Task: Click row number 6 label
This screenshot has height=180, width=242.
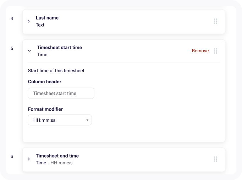Action: click(x=12, y=157)
